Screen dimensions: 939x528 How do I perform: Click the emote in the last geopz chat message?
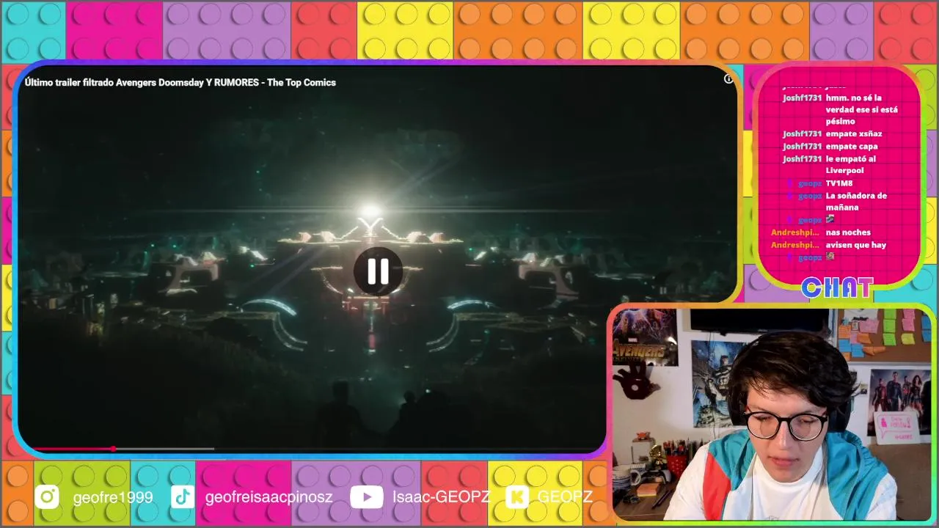(x=830, y=257)
